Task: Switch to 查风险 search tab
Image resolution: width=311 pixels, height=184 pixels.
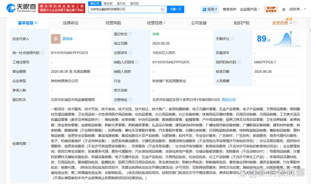Action: coord(134,4)
